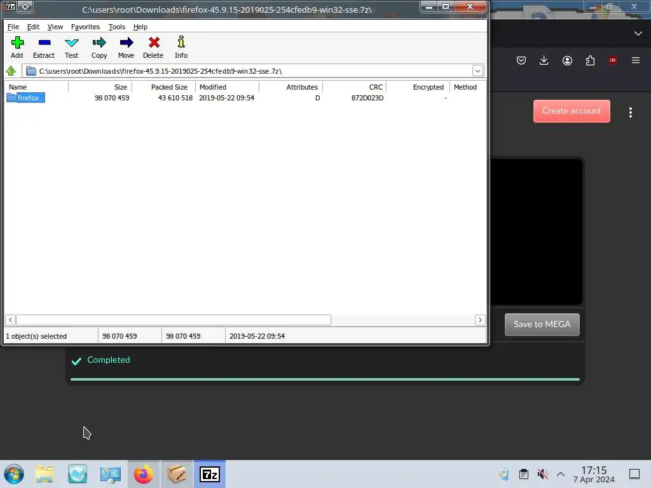Click the 7z system menu icon in title bar
651x488 pixels.
pos(10,6)
